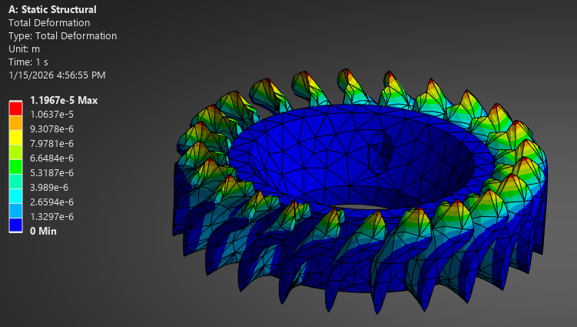The height and width of the screenshot is (327, 577).
Task: Click the '2.6594e-6' legend value
Action: point(51,202)
